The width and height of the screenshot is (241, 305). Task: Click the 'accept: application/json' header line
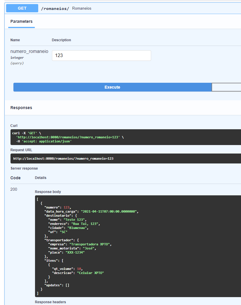44,141
